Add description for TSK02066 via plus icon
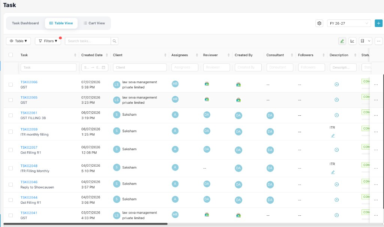This screenshot has width=384, height=227. (336, 84)
